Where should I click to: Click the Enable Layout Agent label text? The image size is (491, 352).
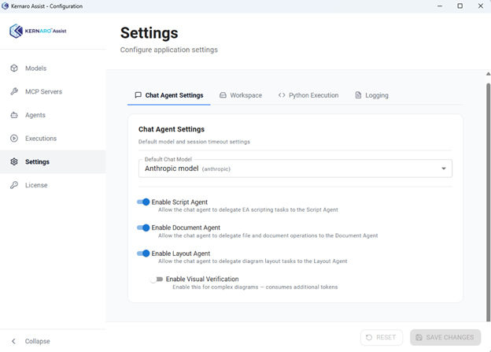tap(181, 254)
